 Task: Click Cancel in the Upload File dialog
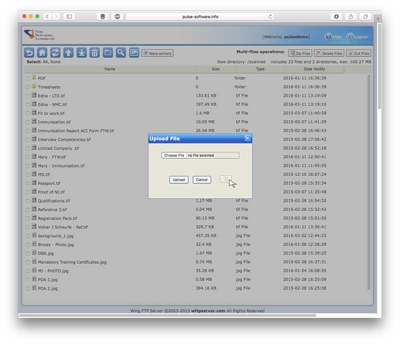pyautogui.click(x=201, y=179)
